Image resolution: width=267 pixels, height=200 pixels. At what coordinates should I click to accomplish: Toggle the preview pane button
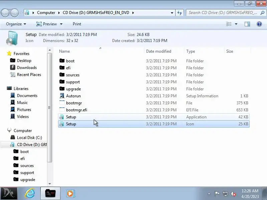pyautogui.click(x=247, y=24)
